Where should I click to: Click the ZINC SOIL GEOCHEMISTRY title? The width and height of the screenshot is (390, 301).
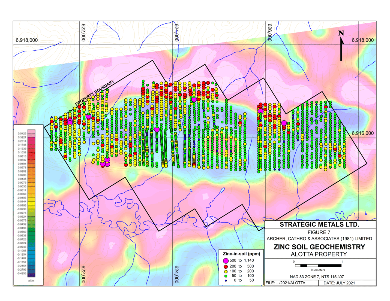(319, 247)
